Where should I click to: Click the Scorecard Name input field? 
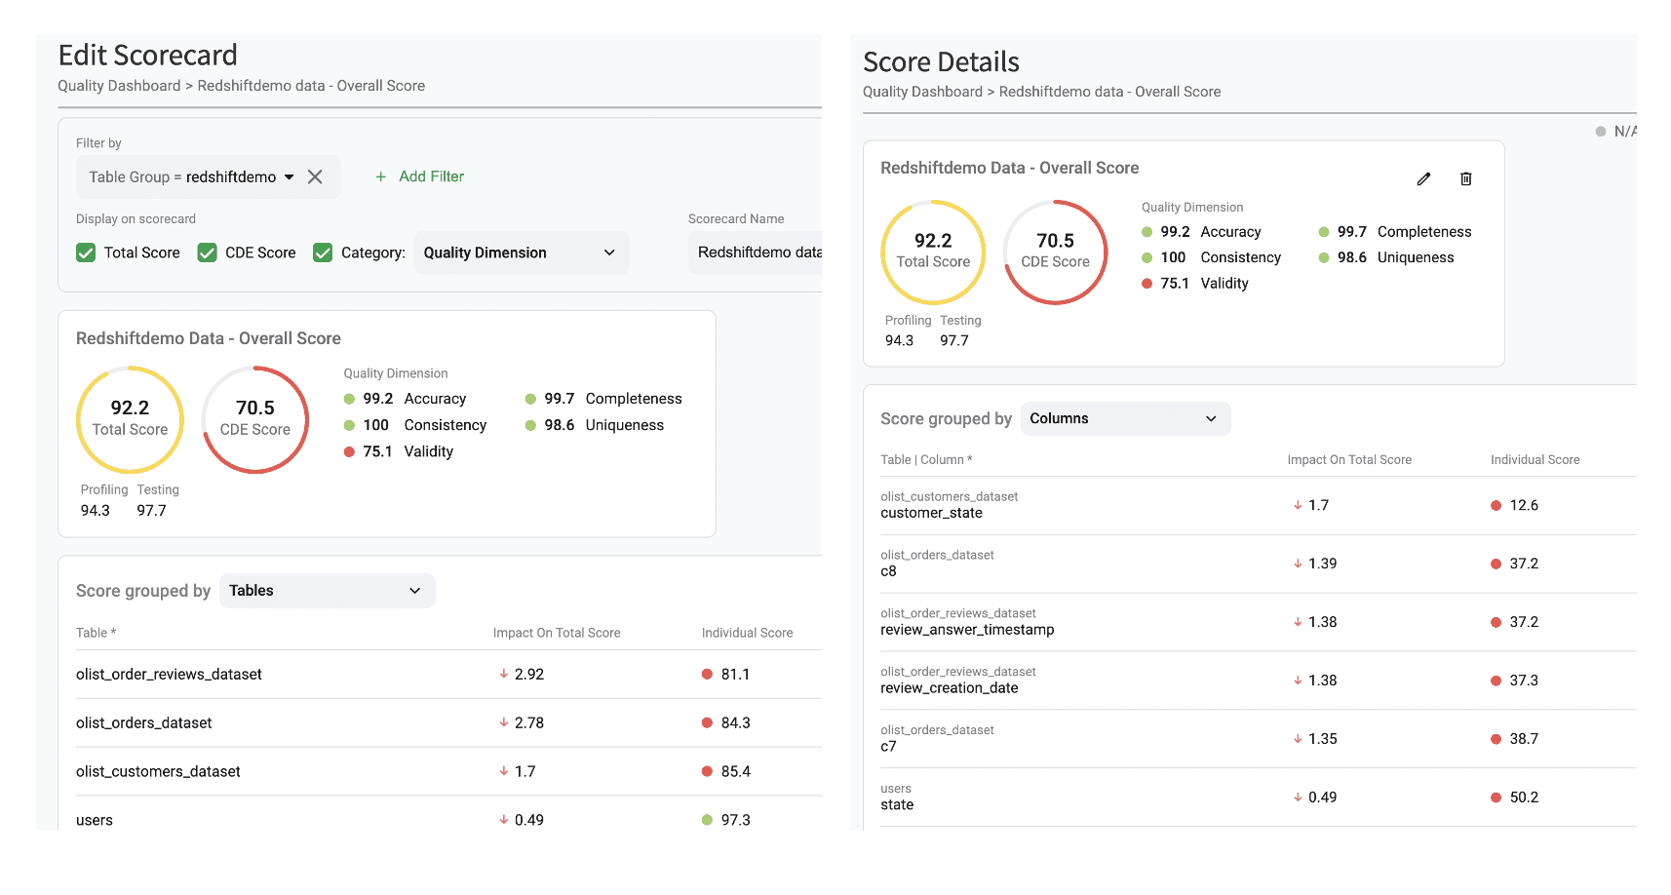[x=758, y=253]
